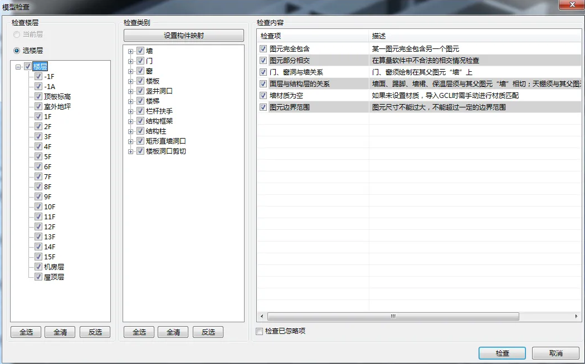Expand the 楼梯 category node
Image resolution: width=585 pixels, height=364 pixels.
coord(130,102)
